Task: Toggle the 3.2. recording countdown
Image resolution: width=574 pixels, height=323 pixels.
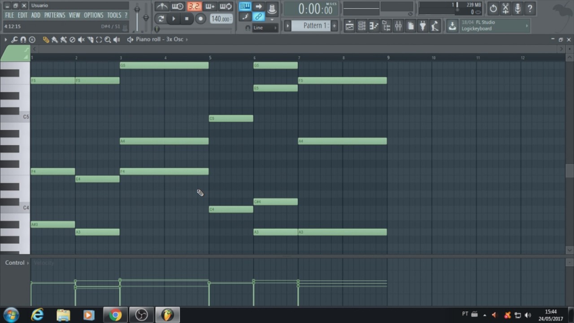Action: coord(194,6)
